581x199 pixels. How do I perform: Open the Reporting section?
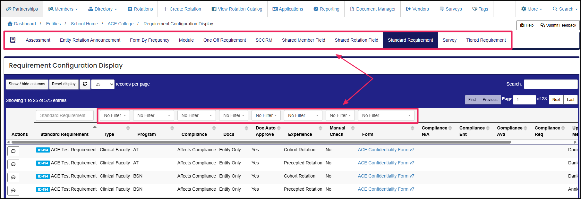click(x=326, y=9)
